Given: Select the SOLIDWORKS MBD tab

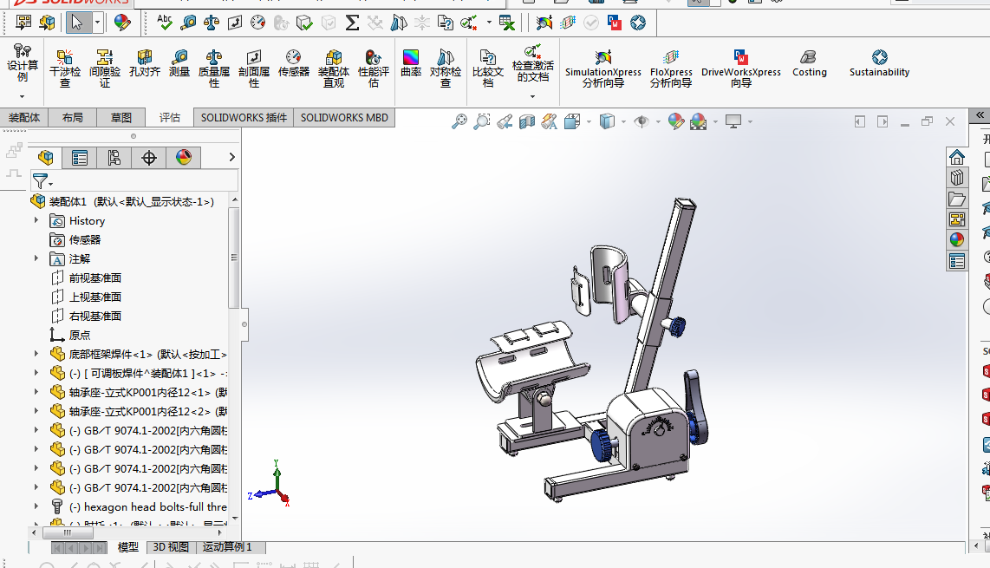Looking at the screenshot, I should click(x=344, y=118).
